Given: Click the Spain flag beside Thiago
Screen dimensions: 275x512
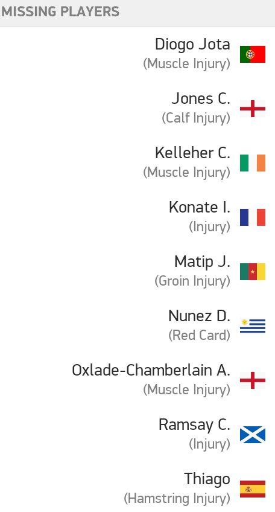Looking at the screenshot, I should 253,489.
